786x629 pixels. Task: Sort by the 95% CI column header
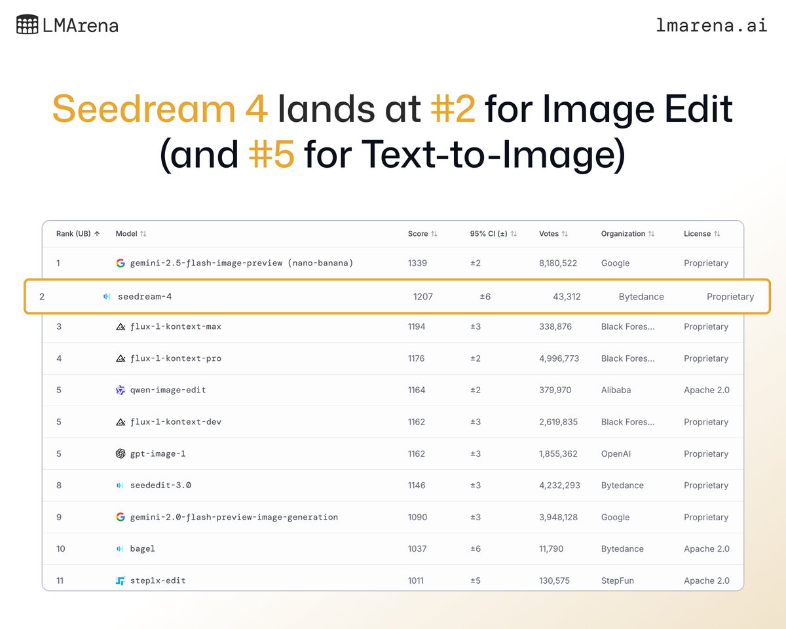coord(493,234)
